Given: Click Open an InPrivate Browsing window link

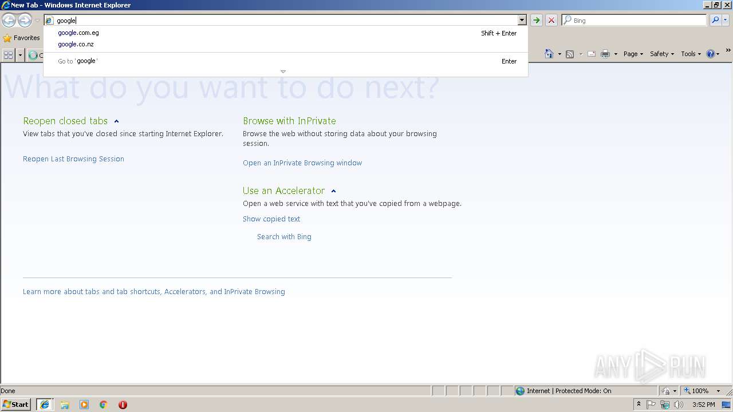Looking at the screenshot, I should pos(302,163).
